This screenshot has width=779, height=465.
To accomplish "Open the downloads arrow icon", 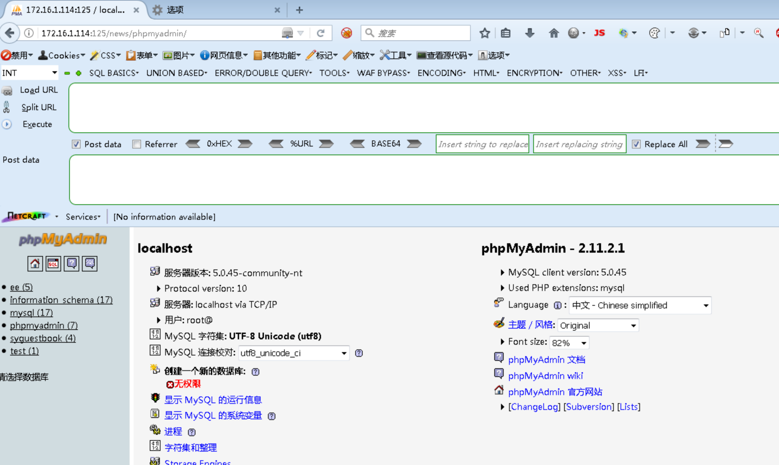I will click(x=530, y=33).
